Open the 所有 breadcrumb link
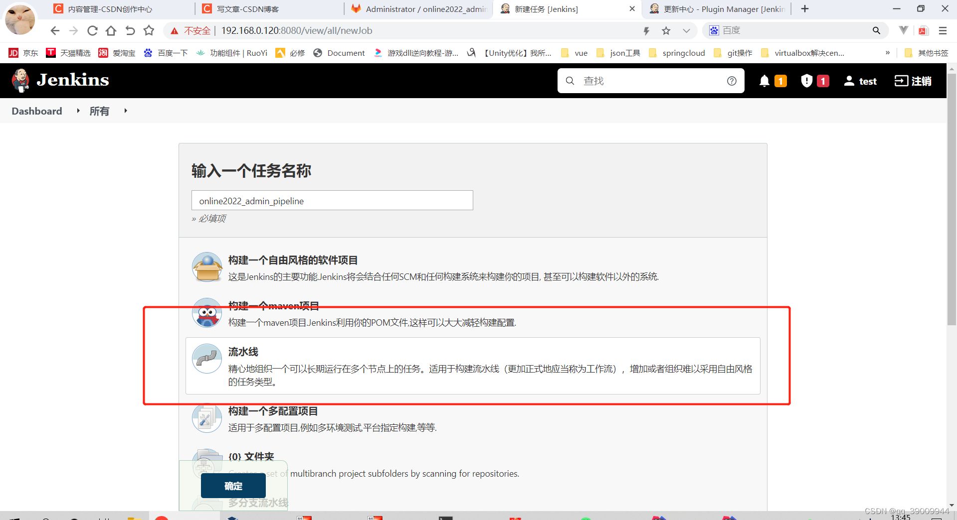This screenshot has width=957, height=520. coord(99,111)
